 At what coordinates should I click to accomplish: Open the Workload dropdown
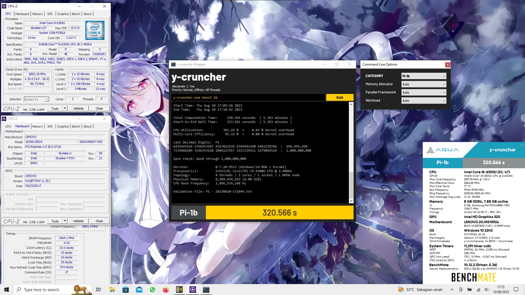(424, 101)
